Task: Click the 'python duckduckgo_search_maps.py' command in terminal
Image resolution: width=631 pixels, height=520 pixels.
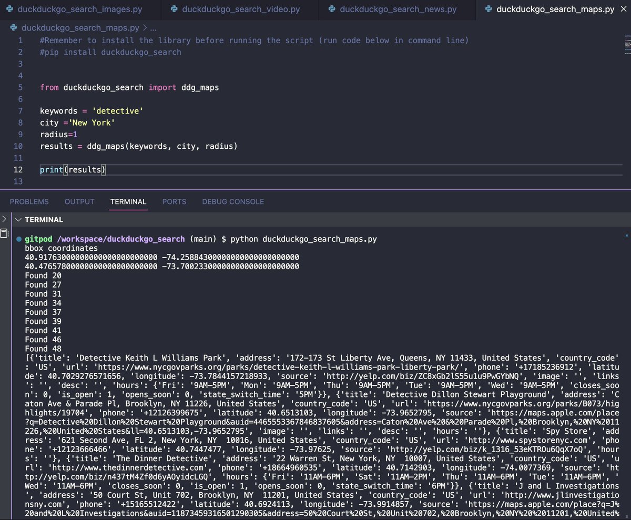Action: coord(304,239)
